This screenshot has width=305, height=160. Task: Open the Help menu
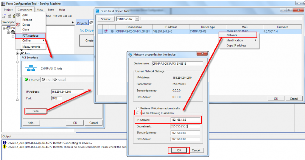(62, 10)
